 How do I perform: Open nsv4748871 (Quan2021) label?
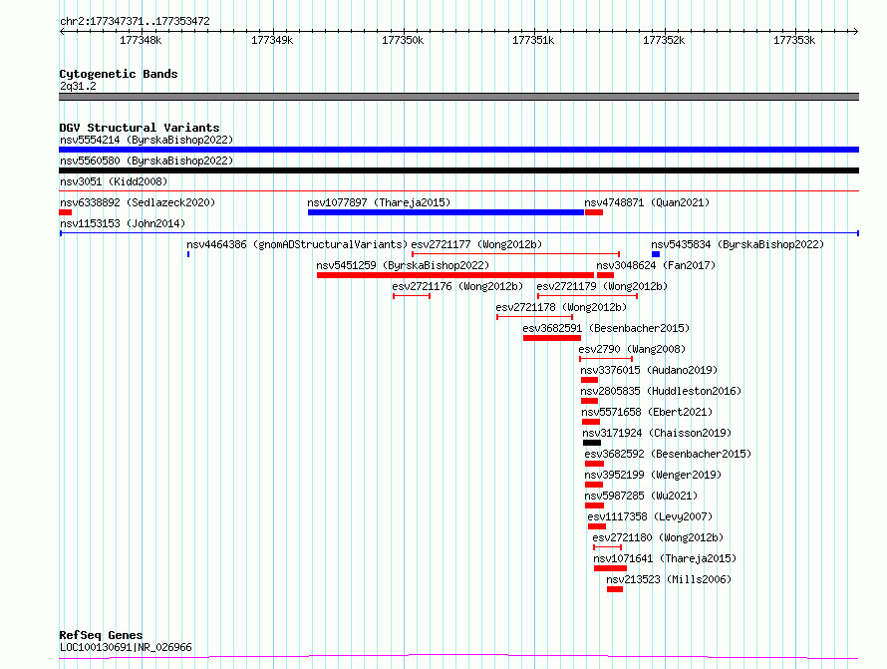[x=647, y=202]
